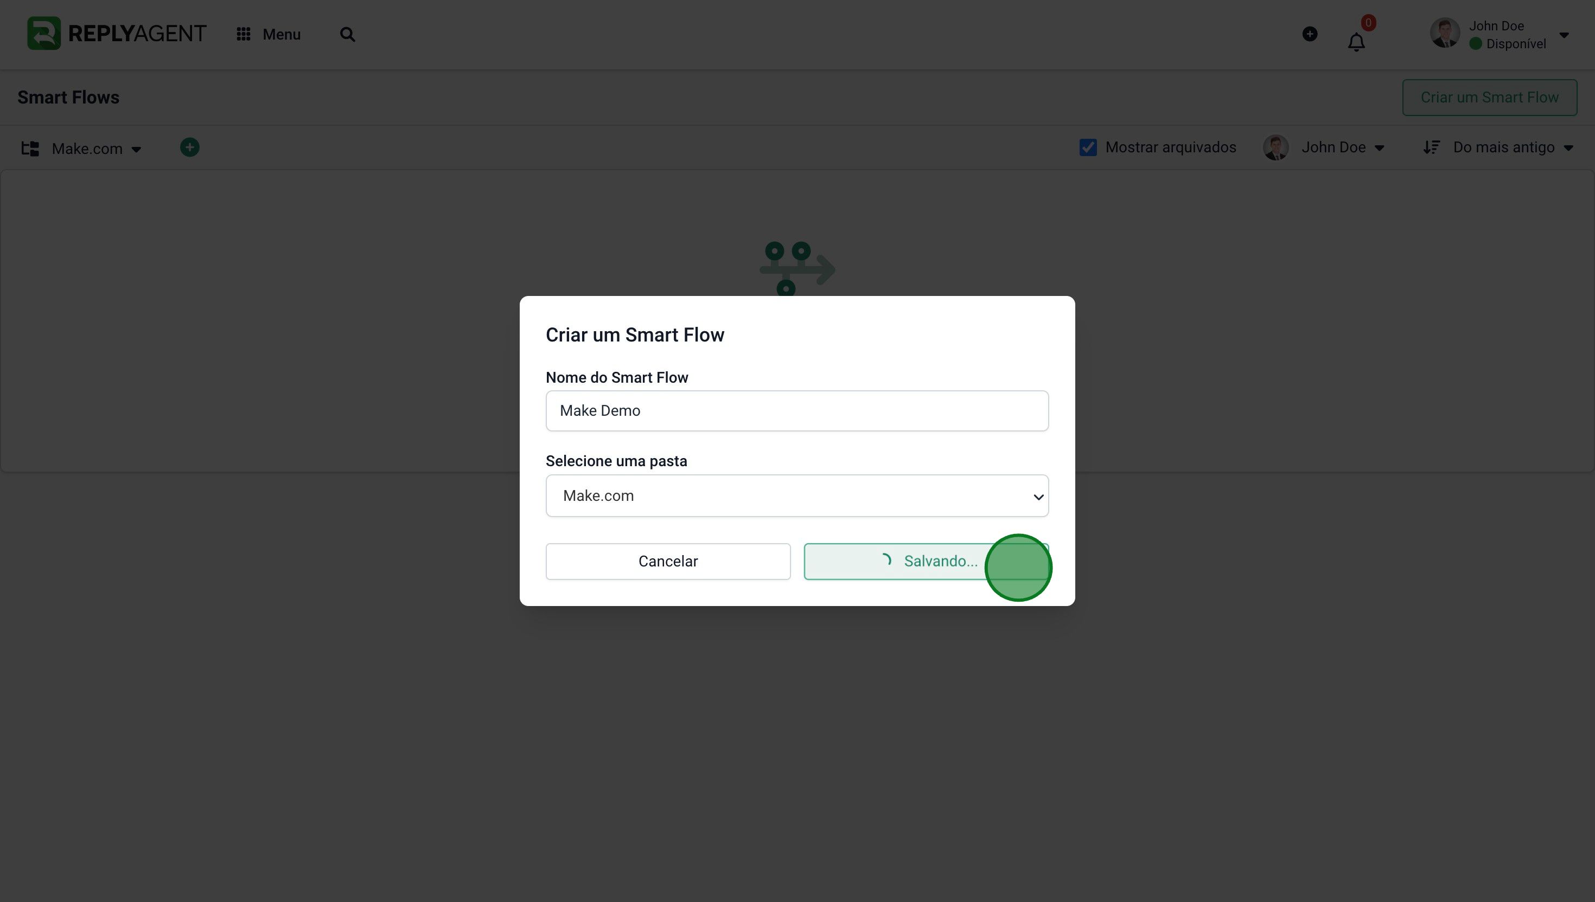Click the Criar um Smart Flow header button
The height and width of the screenshot is (902, 1595).
tap(1489, 97)
